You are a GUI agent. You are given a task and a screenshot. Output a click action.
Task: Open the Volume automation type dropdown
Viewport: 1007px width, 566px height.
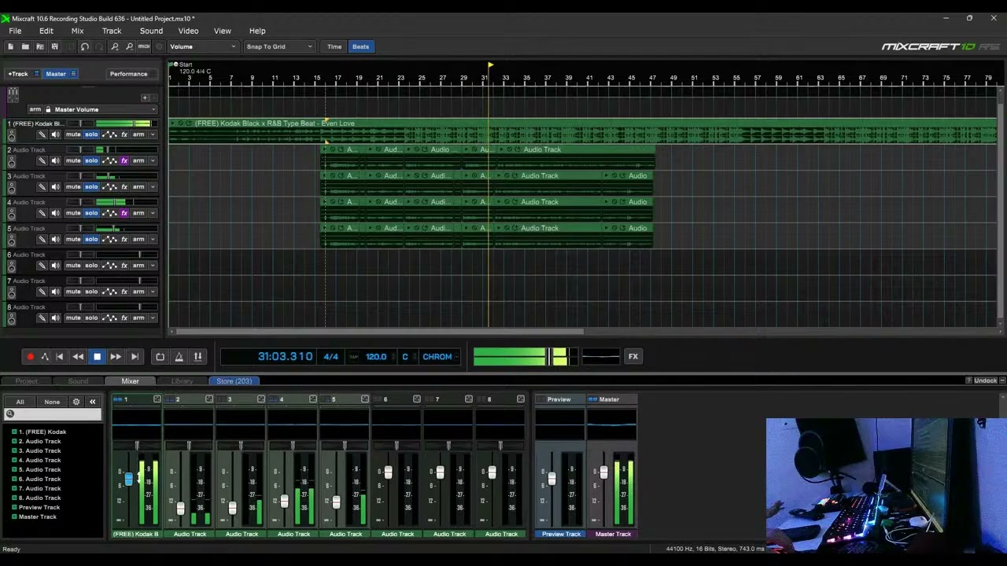(x=203, y=47)
